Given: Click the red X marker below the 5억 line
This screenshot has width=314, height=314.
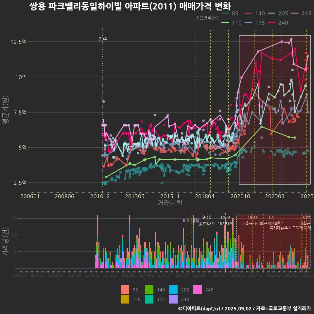Looking at the screenshot, I should pyautogui.click(x=270, y=157).
